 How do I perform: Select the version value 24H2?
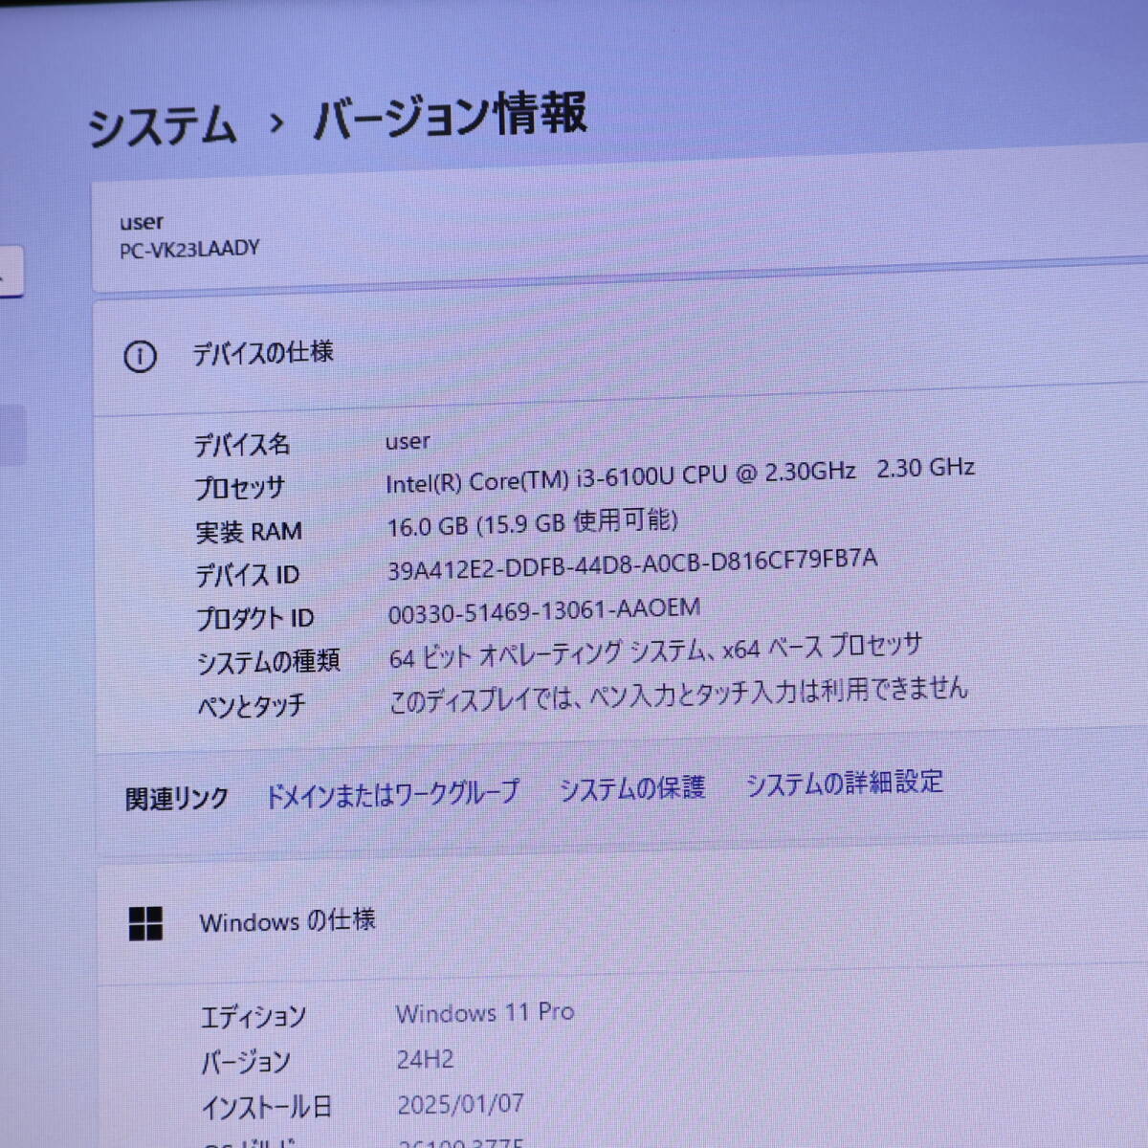pos(426,1059)
